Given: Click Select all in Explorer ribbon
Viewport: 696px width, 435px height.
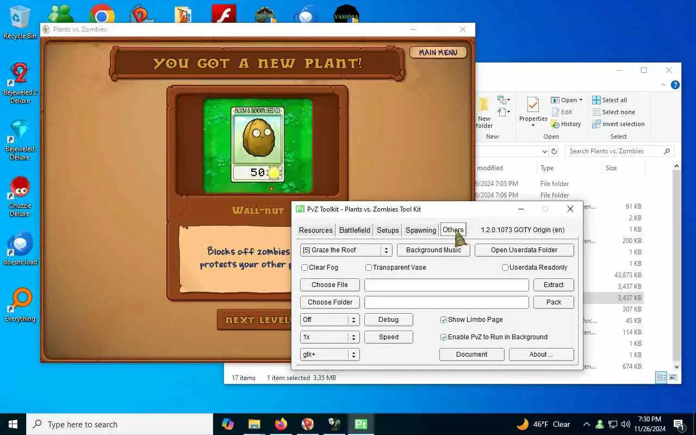Looking at the screenshot, I should [x=610, y=100].
